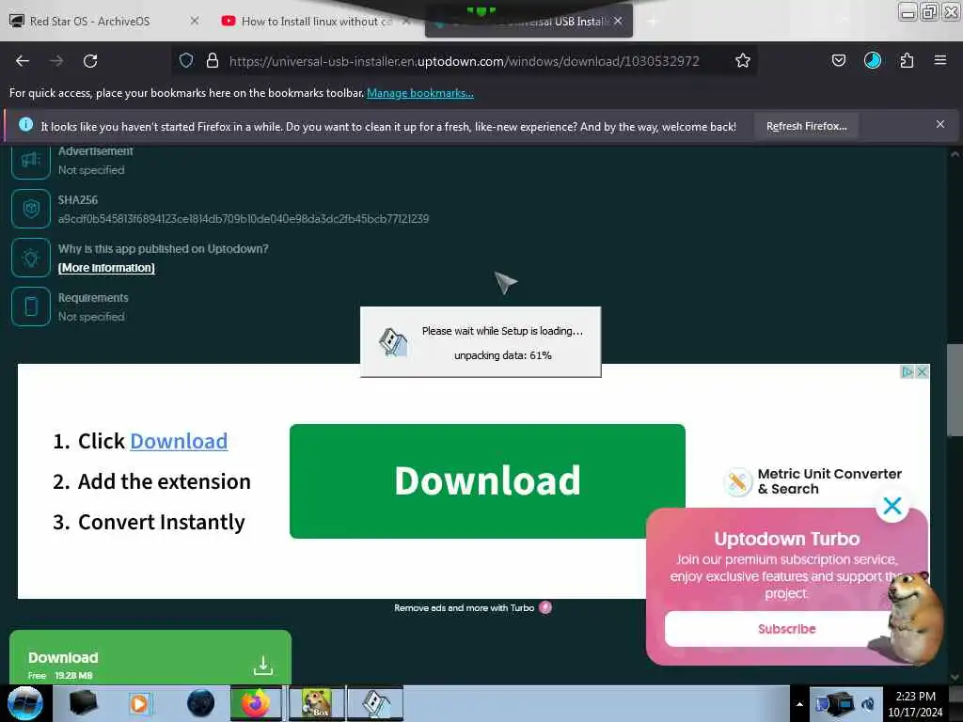Click the lightbulb icon beside Why published
The height and width of the screenshot is (722, 963).
(31, 258)
